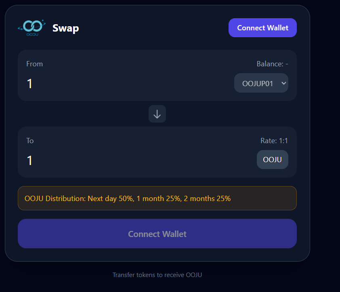Click the top-right Connect Wallet button
Image resolution: width=340 pixels, height=292 pixels.
click(x=262, y=28)
